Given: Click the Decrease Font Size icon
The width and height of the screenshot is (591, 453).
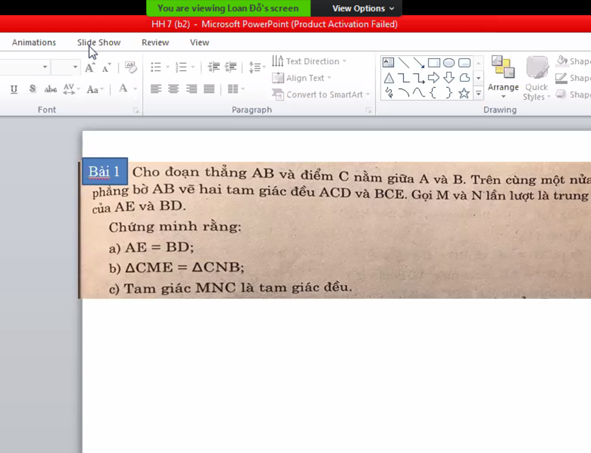Looking at the screenshot, I should click(106, 68).
